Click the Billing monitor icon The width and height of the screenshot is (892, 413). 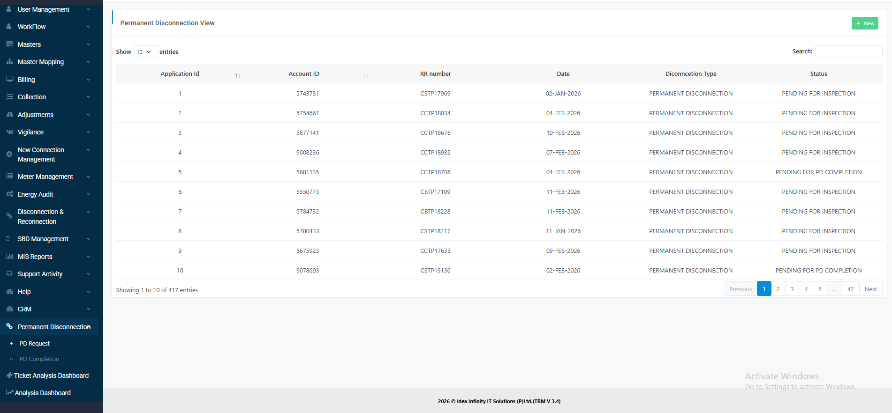click(x=9, y=79)
